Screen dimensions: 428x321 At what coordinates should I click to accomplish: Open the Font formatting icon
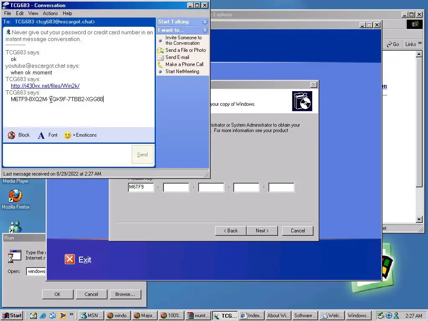tap(41, 135)
